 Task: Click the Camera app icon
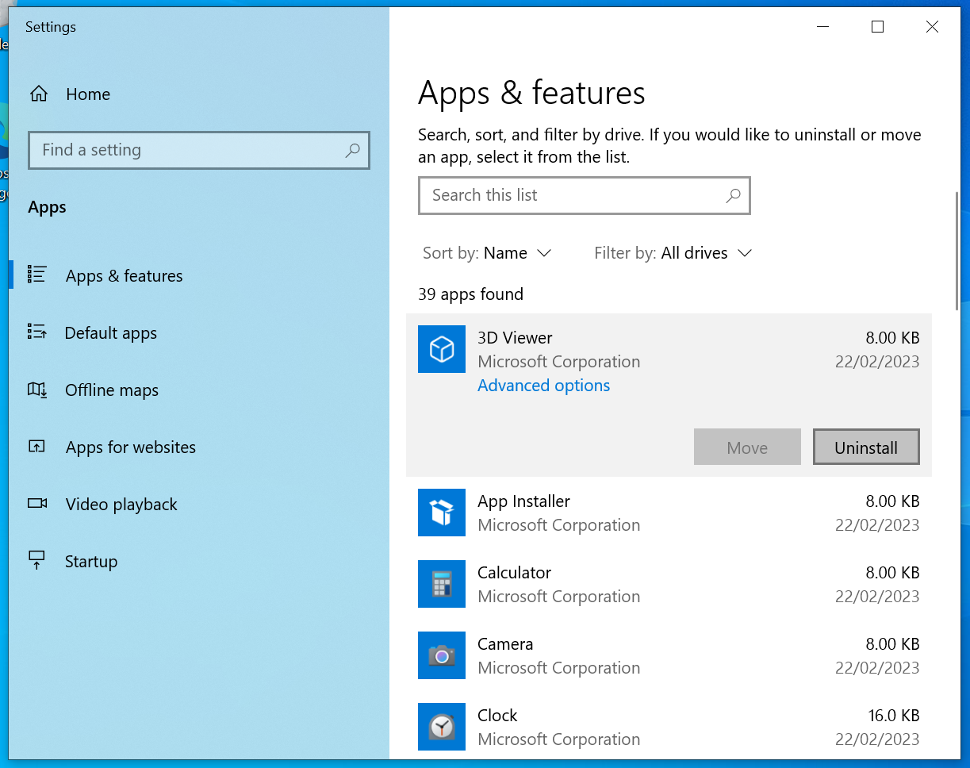[x=442, y=655]
